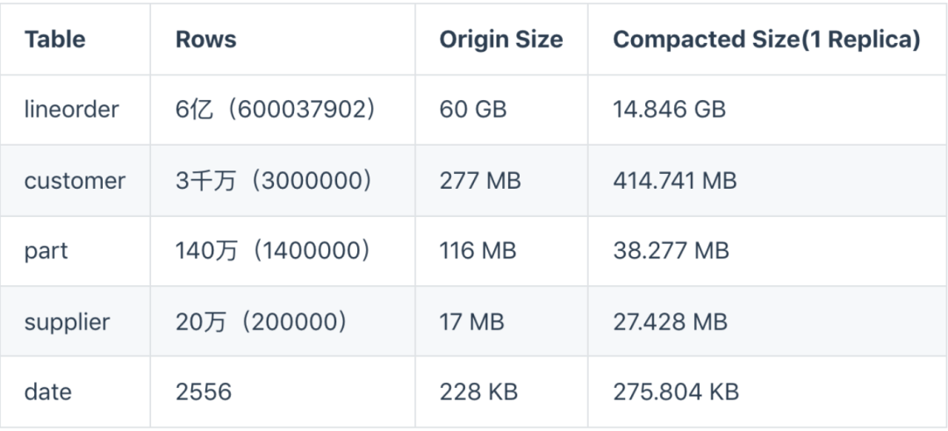This screenshot has width=948, height=431.
Task: Click the Origin Size column header
Action: (x=501, y=40)
